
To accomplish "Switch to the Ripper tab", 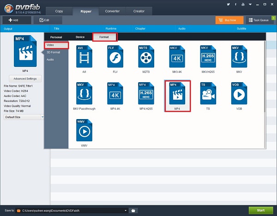I will coord(86,11).
